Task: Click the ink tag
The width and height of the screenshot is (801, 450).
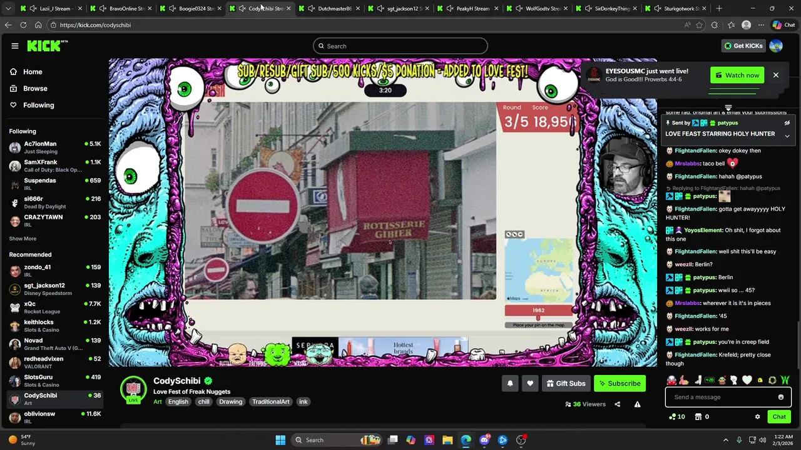Action: [304, 402]
